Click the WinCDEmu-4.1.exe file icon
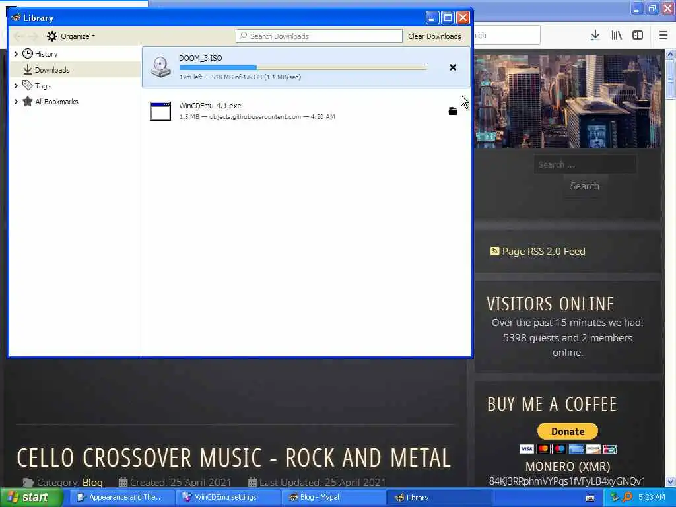 point(160,111)
